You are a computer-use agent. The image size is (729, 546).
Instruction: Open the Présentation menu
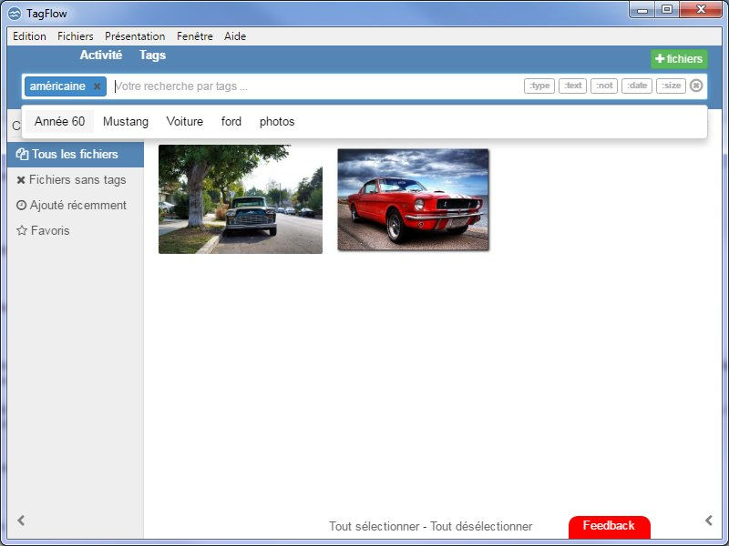pyautogui.click(x=135, y=36)
